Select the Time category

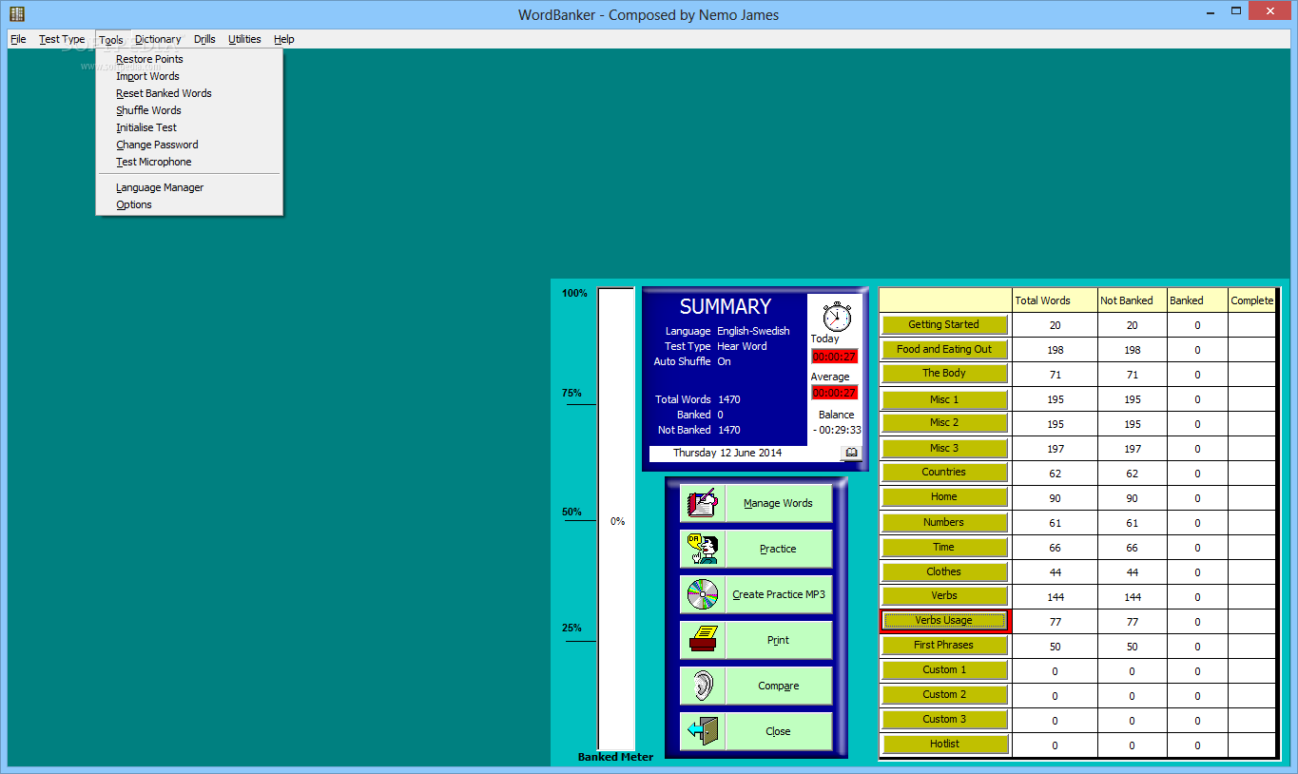pyautogui.click(x=944, y=547)
